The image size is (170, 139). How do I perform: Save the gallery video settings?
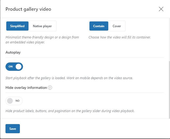pyautogui.click(x=13, y=129)
